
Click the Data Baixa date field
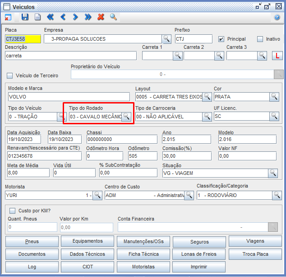click(65, 139)
